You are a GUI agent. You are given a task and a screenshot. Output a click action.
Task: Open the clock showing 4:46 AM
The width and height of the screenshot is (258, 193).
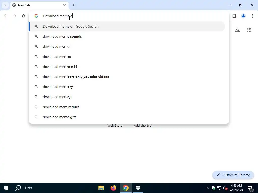[236, 188]
